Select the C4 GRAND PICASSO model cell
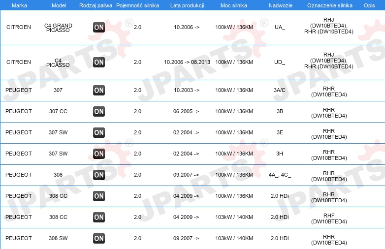The height and width of the screenshot is (249, 385). pyautogui.click(x=58, y=28)
